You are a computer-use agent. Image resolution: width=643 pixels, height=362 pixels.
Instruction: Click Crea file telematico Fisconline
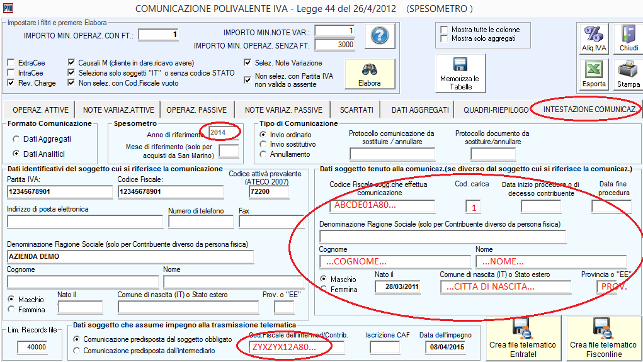click(603, 339)
